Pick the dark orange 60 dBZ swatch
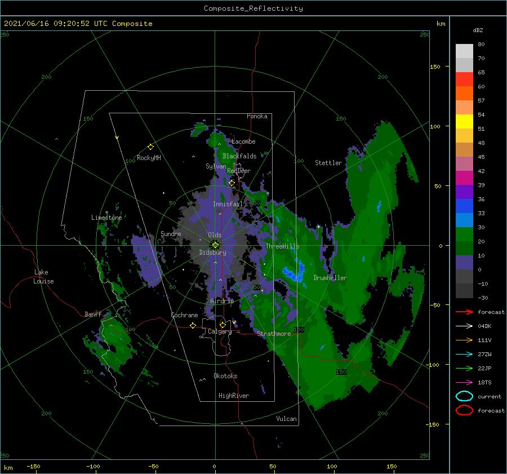Viewport: 507px width, 474px height. click(x=464, y=93)
